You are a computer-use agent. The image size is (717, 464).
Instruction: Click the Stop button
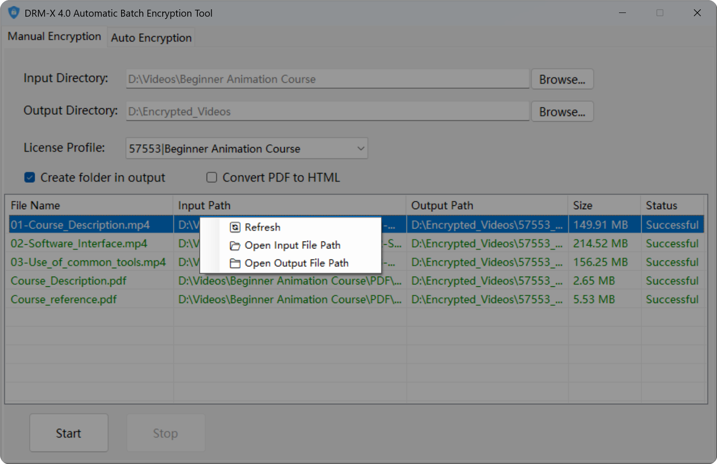click(x=165, y=433)
